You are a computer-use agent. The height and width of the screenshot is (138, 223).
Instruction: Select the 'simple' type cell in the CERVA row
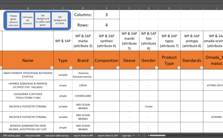[63, 85]
